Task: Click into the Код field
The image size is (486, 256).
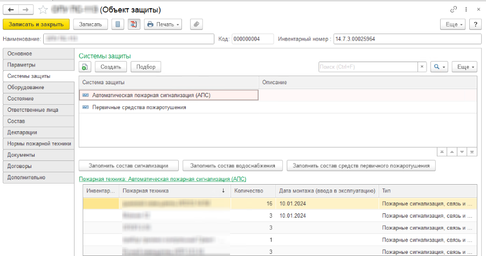Action: (253, 39)
